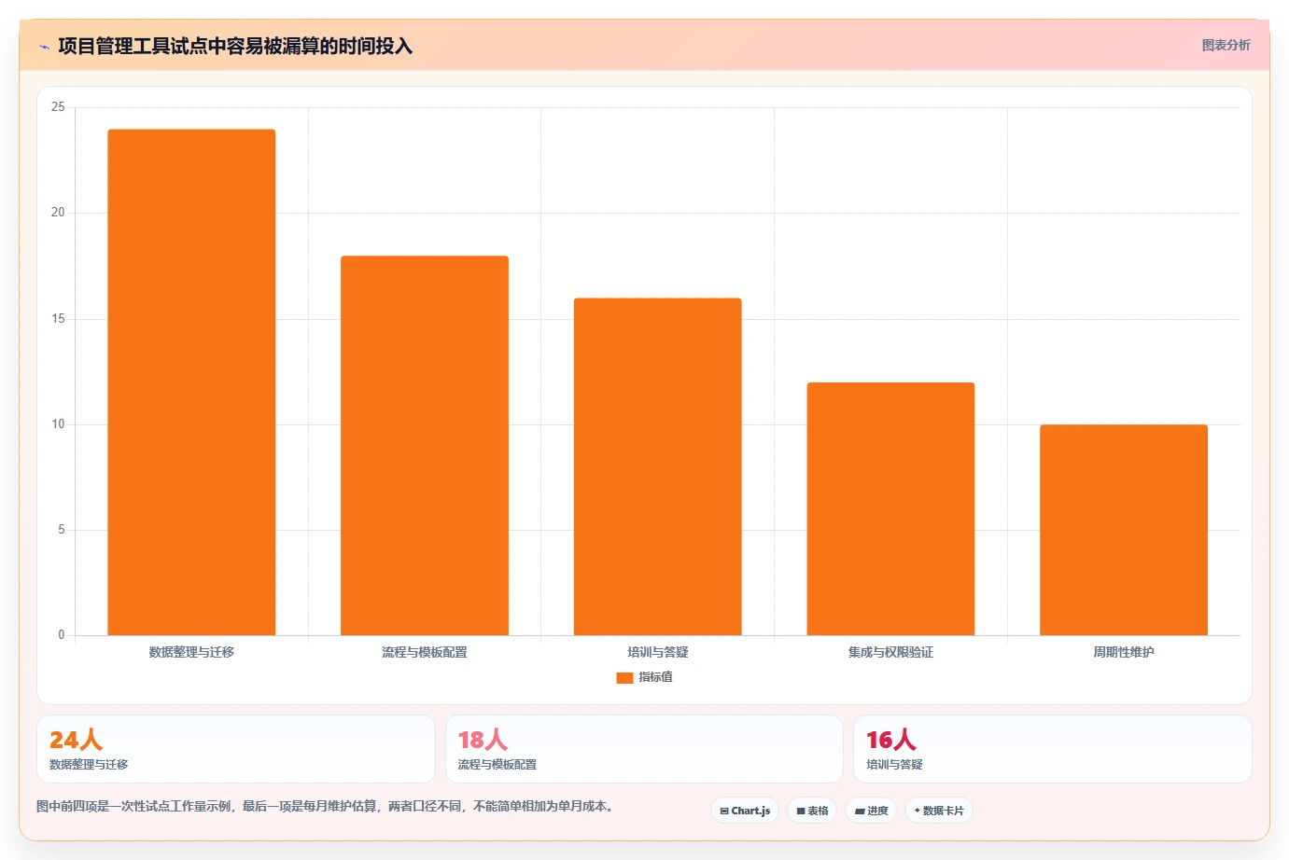Screen dimensions: 1289x860
Task: Click the 数据整理与迁移 bar in chart
Action: 191,382
